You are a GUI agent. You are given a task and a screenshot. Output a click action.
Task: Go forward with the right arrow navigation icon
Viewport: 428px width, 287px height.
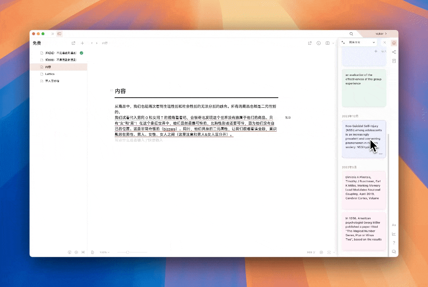(97, 43)
